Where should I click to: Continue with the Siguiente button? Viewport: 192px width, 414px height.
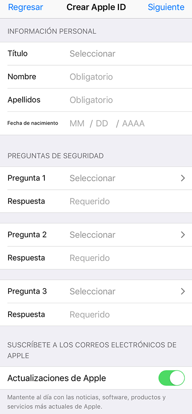pyautogui.click(x=166, y=7)
